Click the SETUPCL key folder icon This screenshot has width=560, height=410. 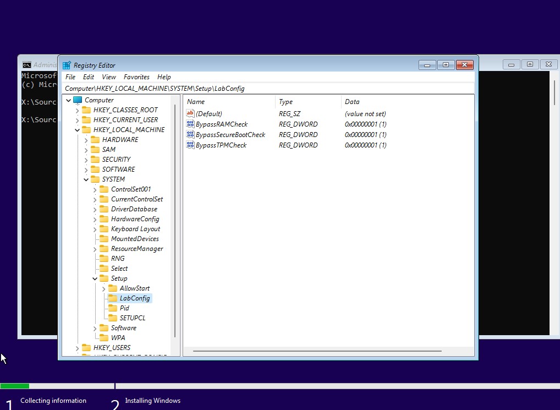pyautogui.click(x=113, y=318)
